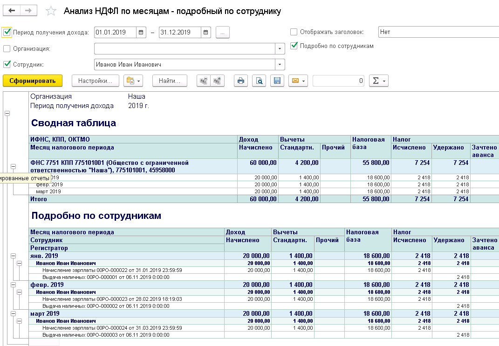Open report Настройки
This screenshot has height=346, width=499.
[95, 81]
